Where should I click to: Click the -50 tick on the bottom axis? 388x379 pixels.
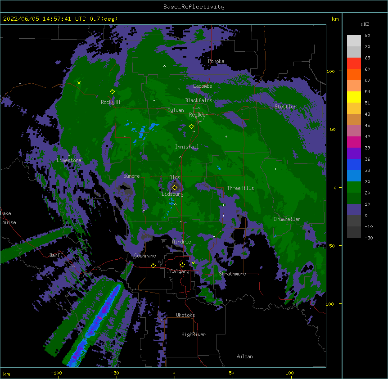point(115,373)
